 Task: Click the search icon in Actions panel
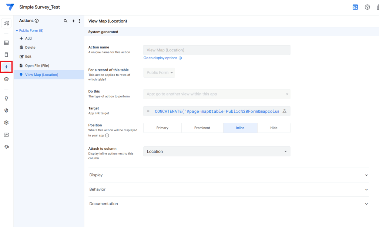pos(66,21)
